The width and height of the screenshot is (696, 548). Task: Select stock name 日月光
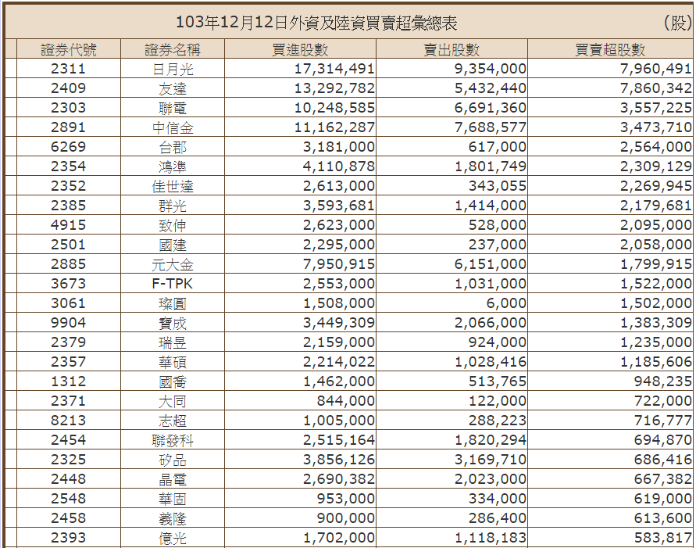[x=173, y=70]
